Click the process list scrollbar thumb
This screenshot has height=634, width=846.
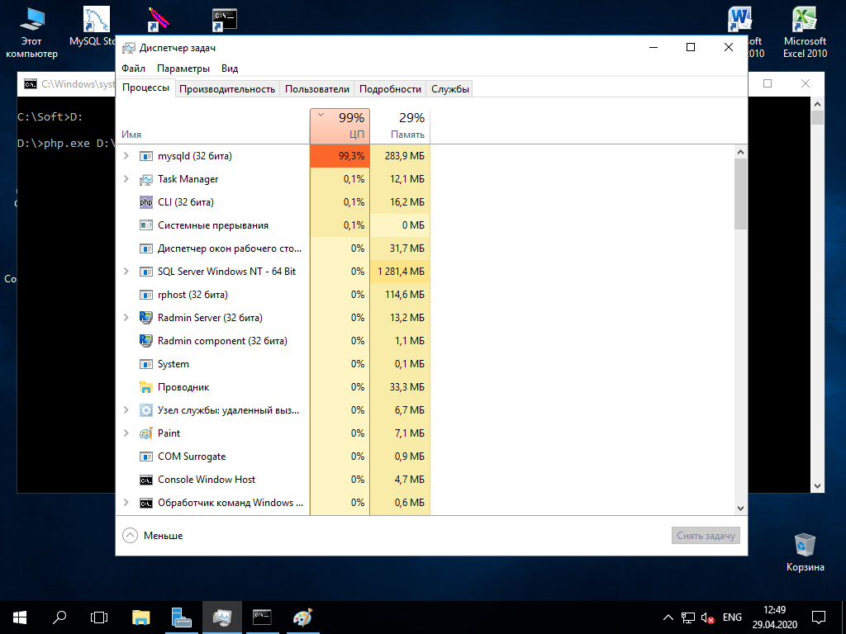click(740, 194)
